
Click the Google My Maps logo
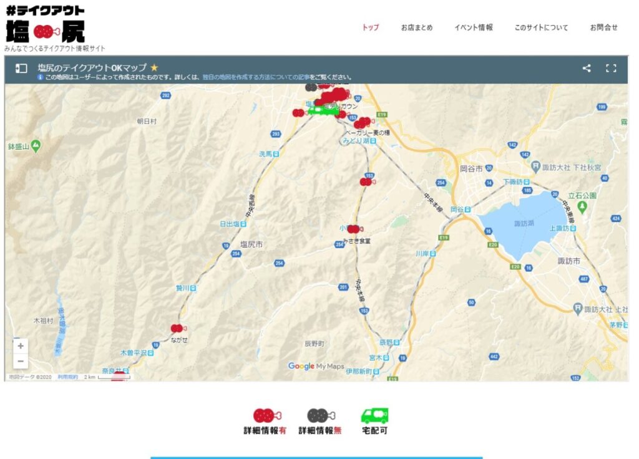pos(316,366)
